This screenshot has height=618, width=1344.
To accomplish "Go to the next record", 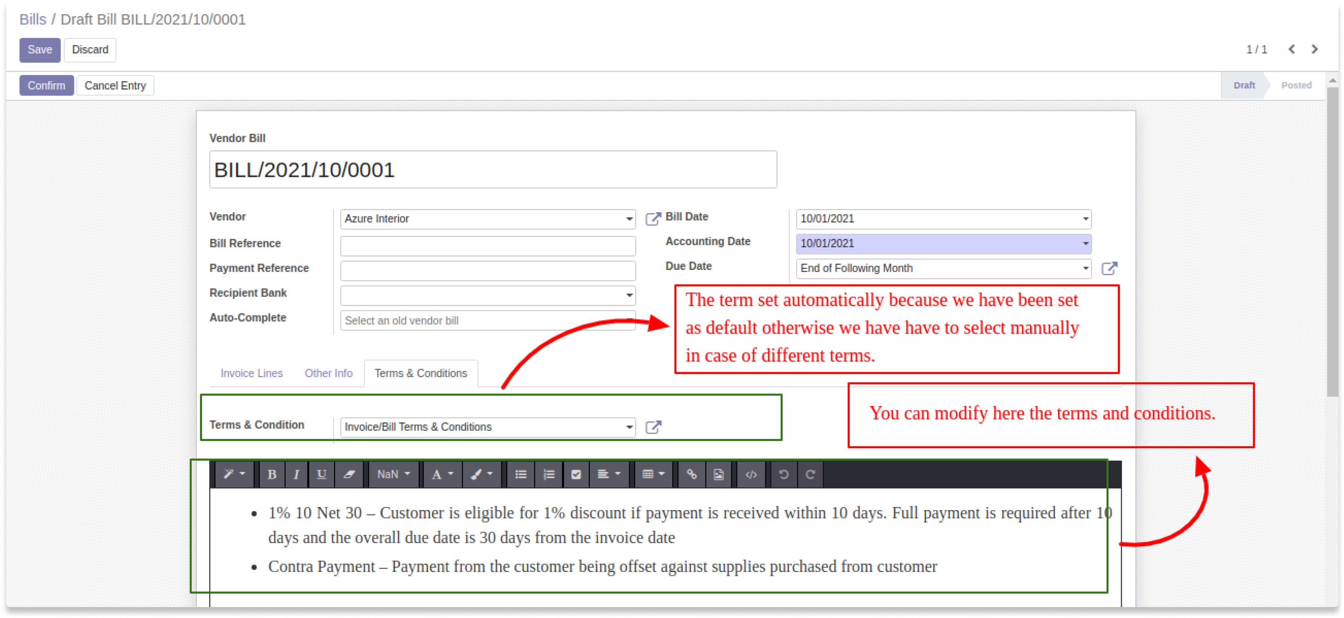I will tap(1314, 49).
